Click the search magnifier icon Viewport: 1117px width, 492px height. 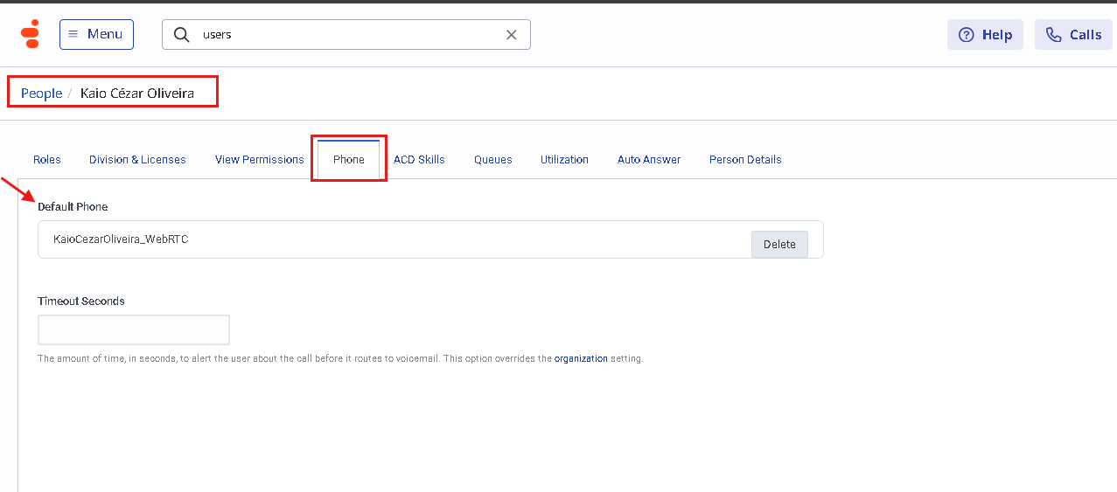click(x=182, y=35)
